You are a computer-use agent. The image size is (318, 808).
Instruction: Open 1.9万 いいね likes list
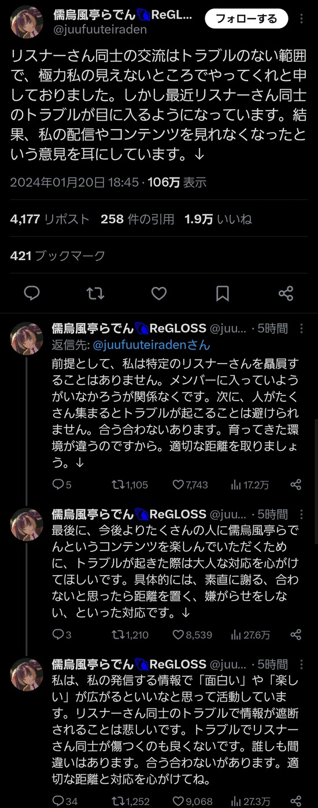click(x=218, y=219)
